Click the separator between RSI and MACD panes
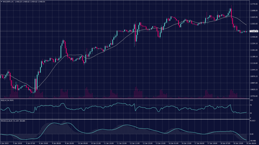 tap(124, 119)
